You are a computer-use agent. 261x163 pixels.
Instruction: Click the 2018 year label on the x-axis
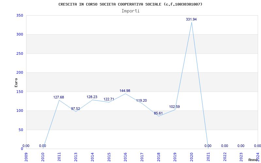tap(159, 157)
